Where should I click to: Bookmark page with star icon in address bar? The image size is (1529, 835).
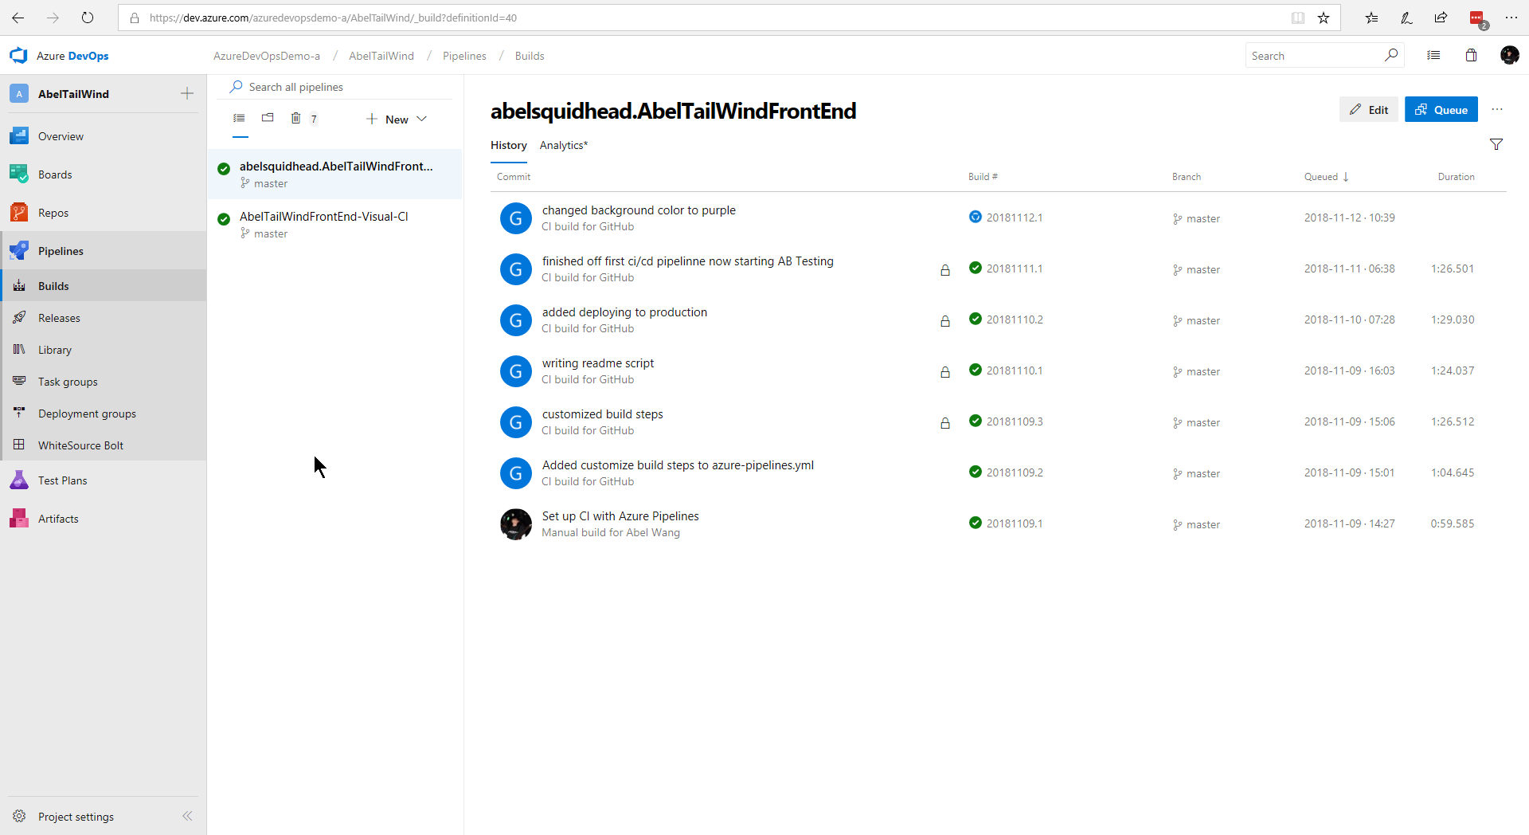tap(1324, 18)
